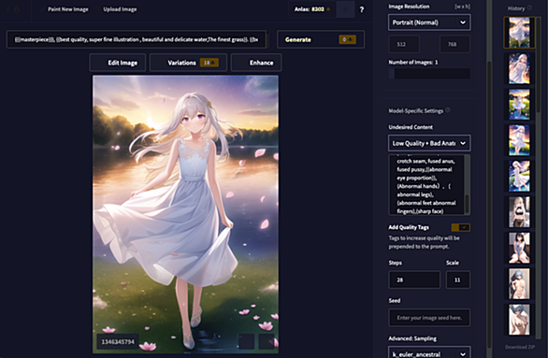
Task: Copy the seed number 1346345794 on image
Action: pyautogui.click(x=118, y=341)
